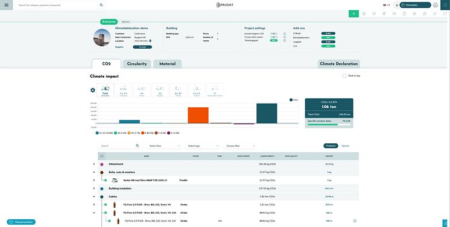Open the Select tags dropdown
Screen dimensions: 450x227
coord(203,146)
